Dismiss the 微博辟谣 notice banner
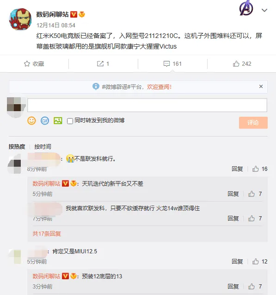Screen dimensions: 276x295 coord(261,86)
